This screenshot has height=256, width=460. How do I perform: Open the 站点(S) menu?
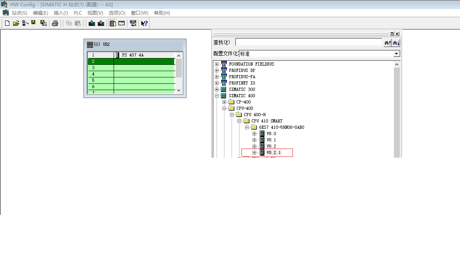click(x=19, y=13)
